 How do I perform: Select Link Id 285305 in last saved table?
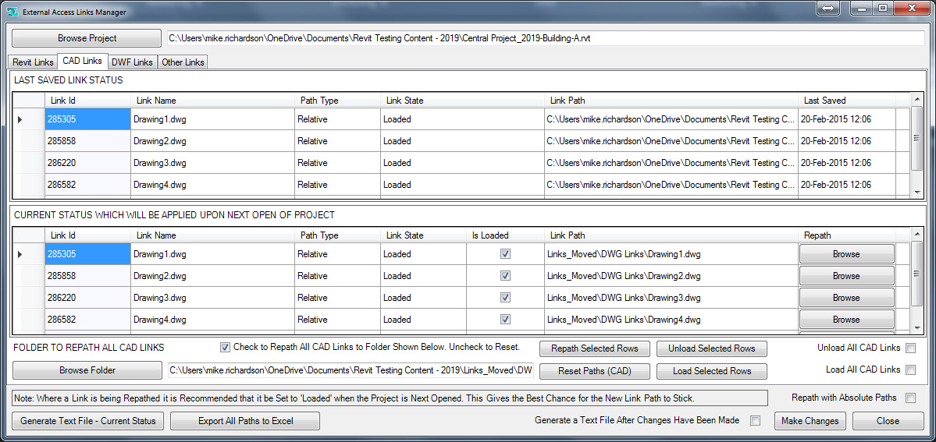(87, 119)
